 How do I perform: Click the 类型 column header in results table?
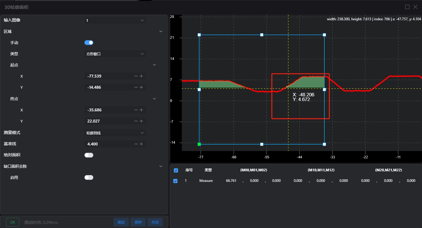(x=208, y=170)
